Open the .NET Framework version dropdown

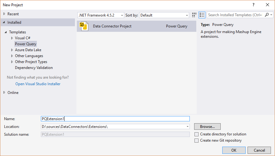click(x=101, y=15)
